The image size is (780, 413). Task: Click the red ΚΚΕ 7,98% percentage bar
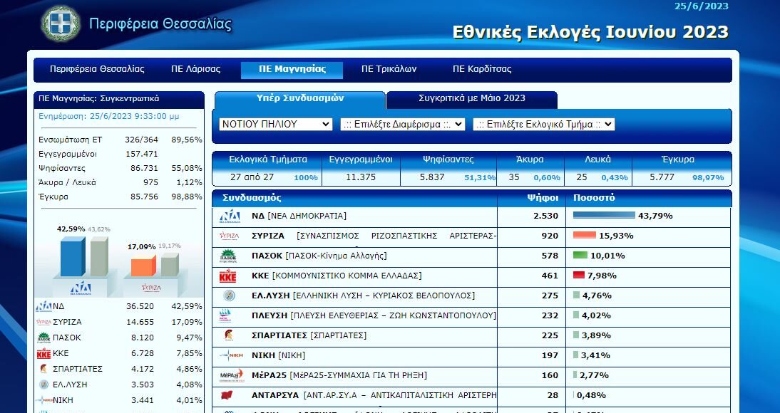click(x=578, y=275)
